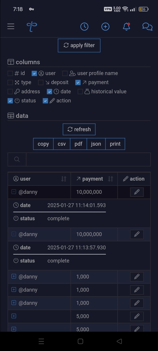Expand the first 5,000 payment row

(14, 316)
